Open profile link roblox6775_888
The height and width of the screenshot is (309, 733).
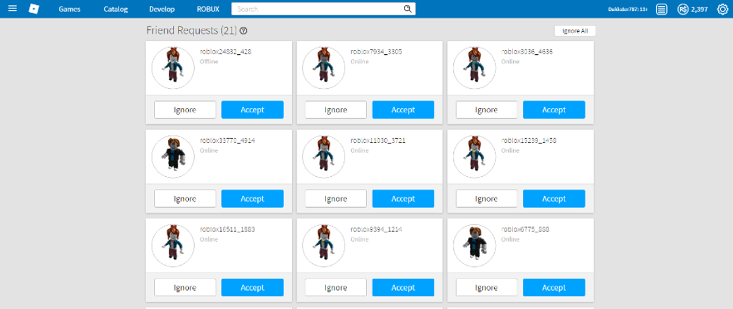coord(525,230)
